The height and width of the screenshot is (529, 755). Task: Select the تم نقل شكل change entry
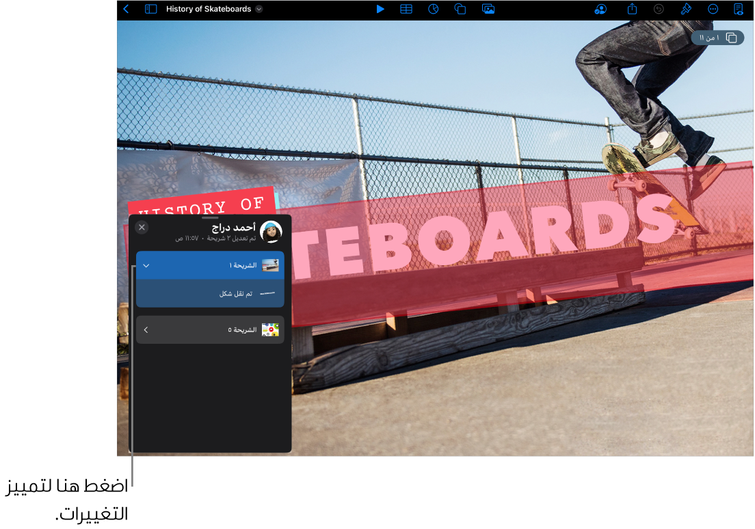click(x=210, y=293)
